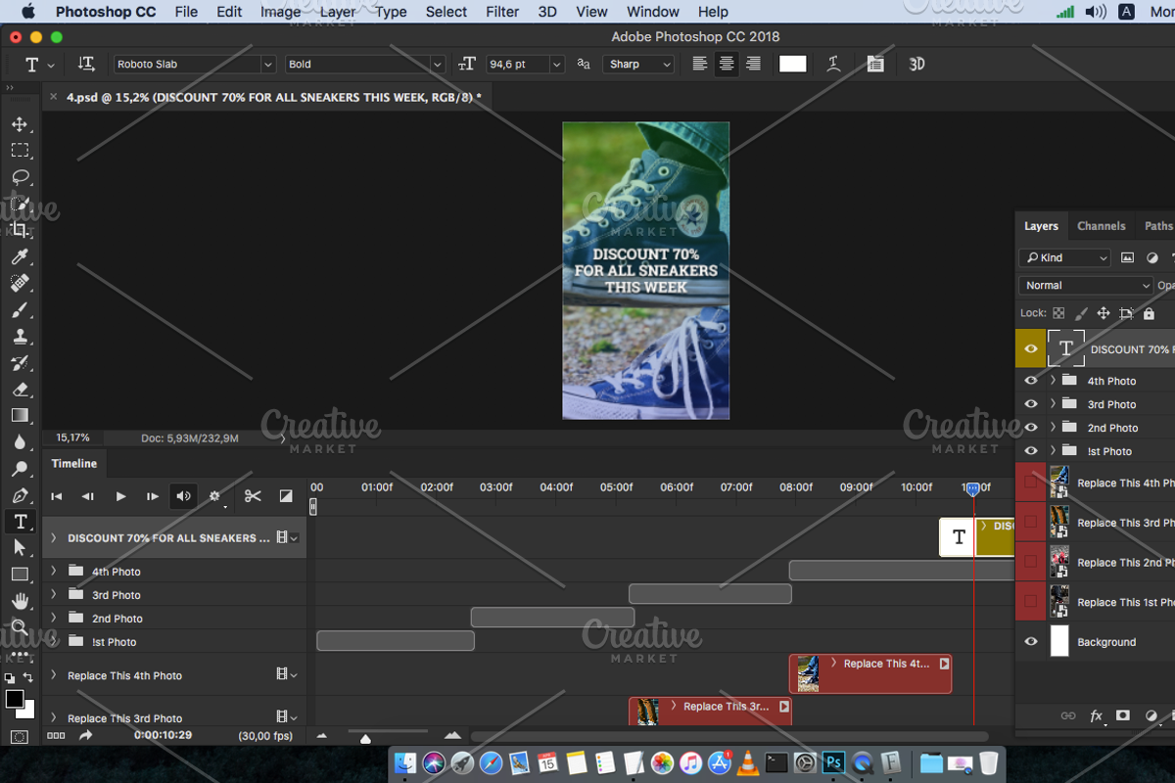Open the Filter menu
This screenshot has height=783, width=1175.
pos(502,12)
